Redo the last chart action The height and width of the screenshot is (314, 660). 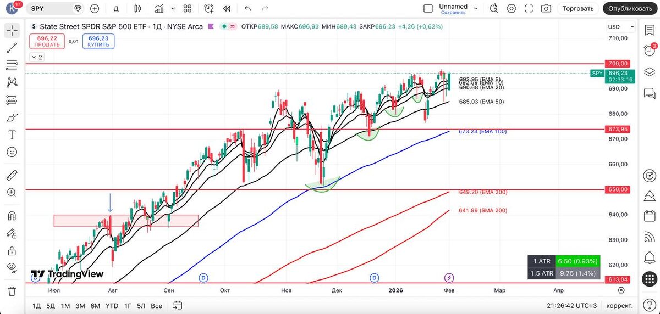[265, 8]
